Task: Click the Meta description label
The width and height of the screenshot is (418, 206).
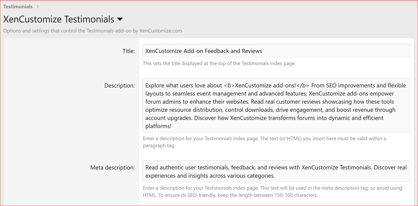Action: coord(113,167)
